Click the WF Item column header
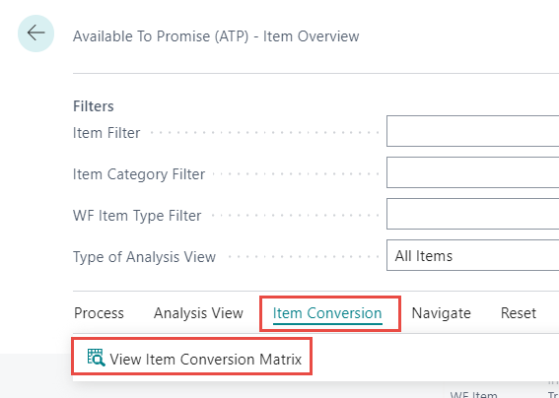 (x=473, y=394)
